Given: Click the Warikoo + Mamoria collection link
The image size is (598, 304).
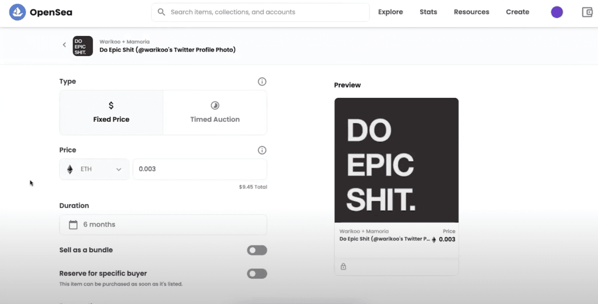Looking at the screenshot, I should click(x=124, y=42).
